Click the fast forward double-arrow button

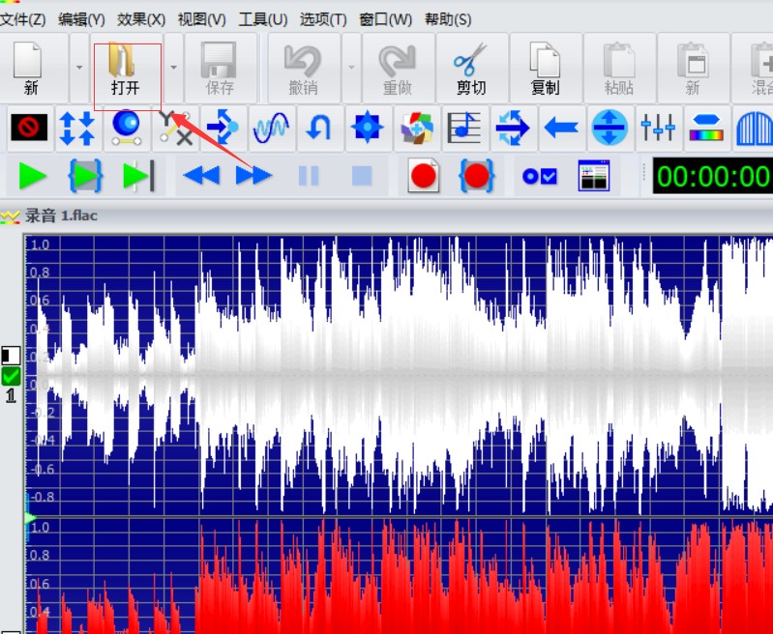click(253, 176)
